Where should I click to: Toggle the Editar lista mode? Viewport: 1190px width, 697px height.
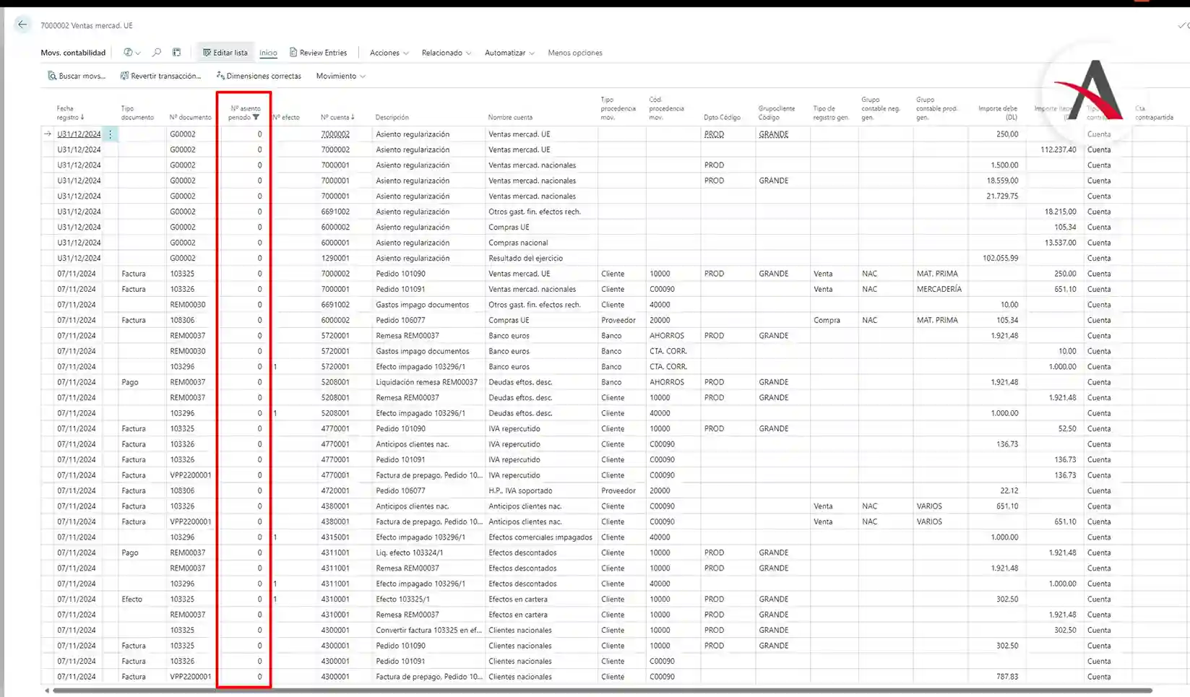pyautogui.click(x=225, y=53)
